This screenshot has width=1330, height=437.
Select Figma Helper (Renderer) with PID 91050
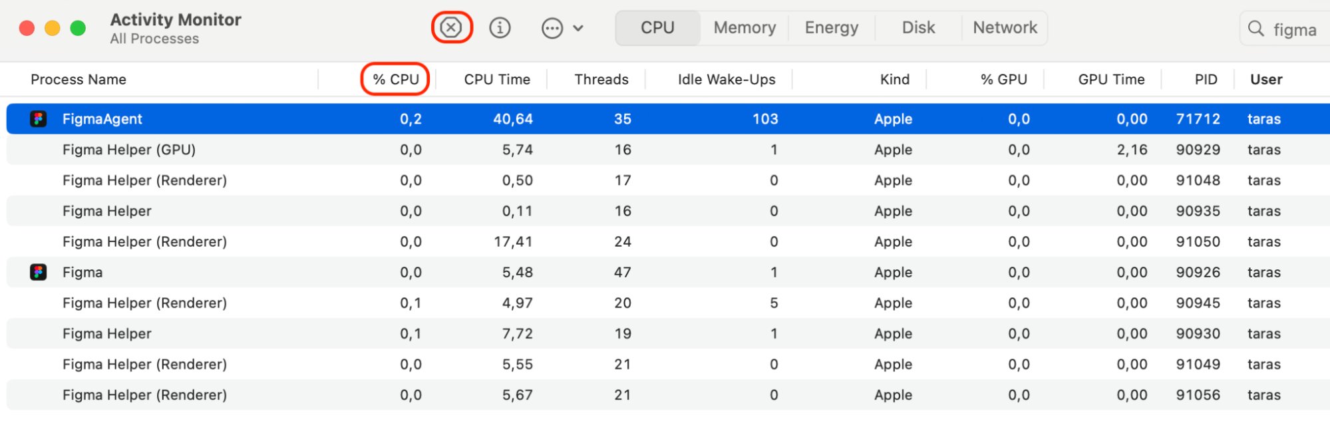pyautogui.click(x=668, y=241)
